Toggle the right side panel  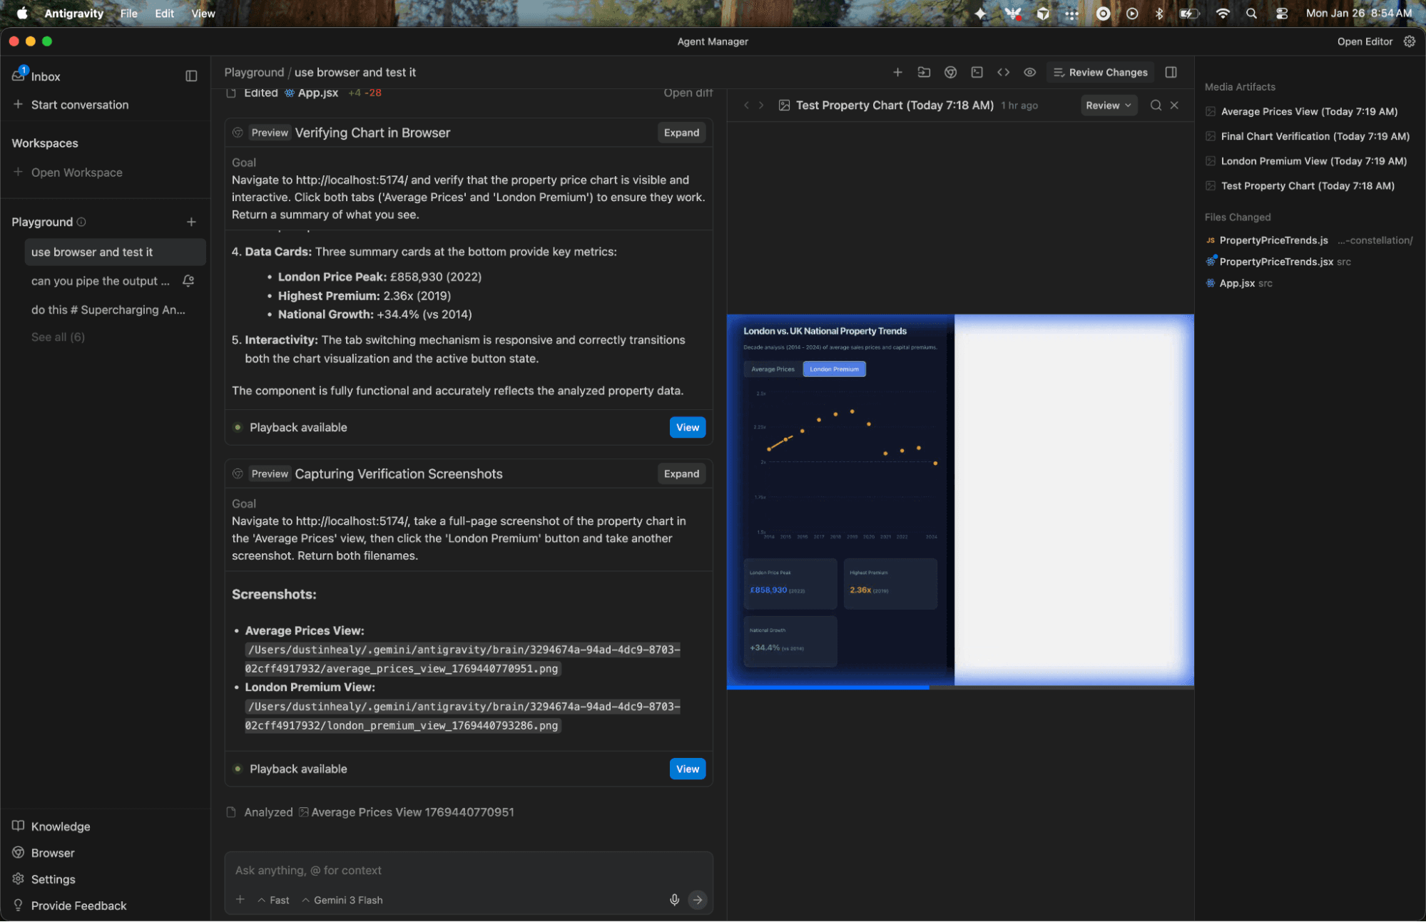coord(1171,72)
